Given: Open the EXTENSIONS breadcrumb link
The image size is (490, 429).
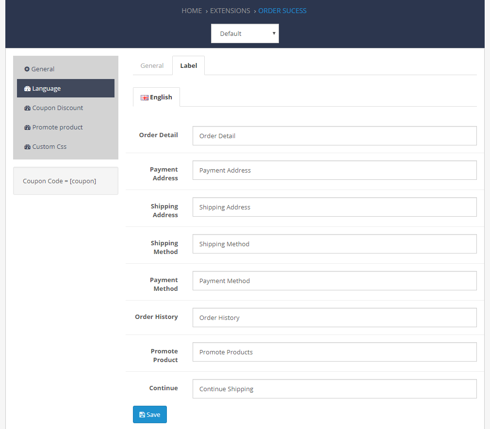Looking at the screenshot, I should (230, 11).
